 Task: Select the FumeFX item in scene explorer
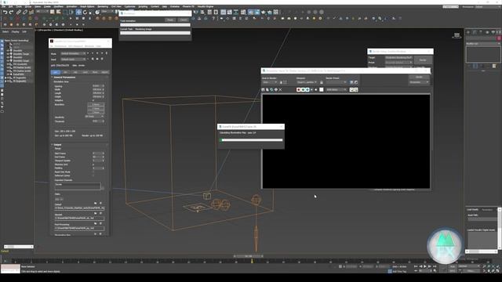pyautogui.click(x=19, y=74)
